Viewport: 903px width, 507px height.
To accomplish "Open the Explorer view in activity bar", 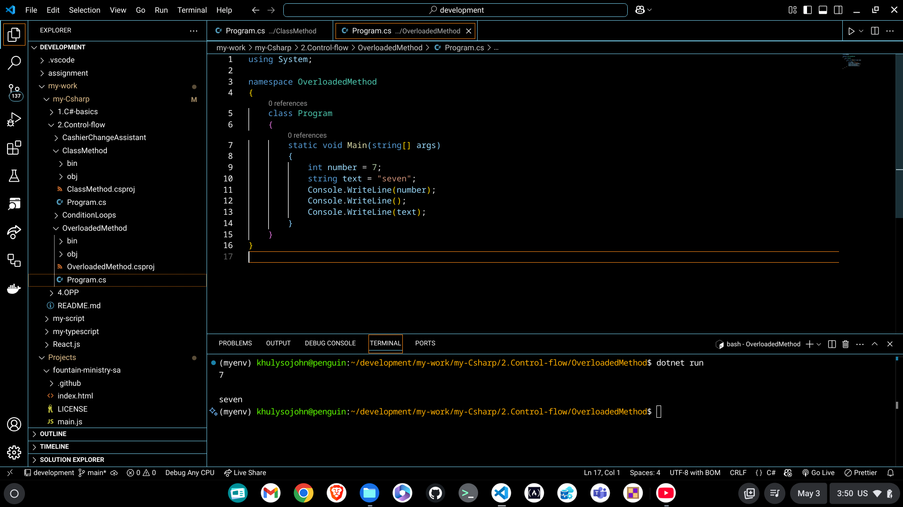I will [x=14, y=34].
